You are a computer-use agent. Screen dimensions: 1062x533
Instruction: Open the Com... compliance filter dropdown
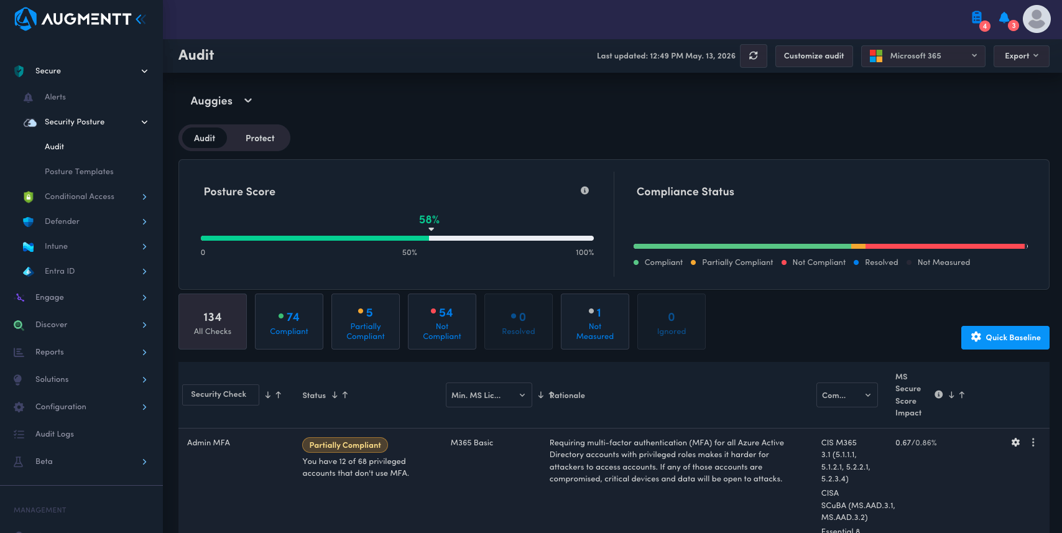847,395
